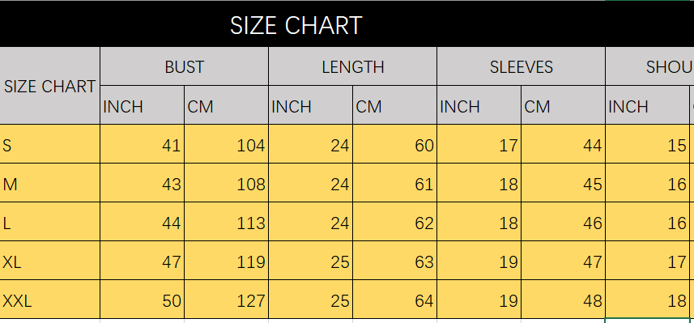Click the shoulder inch value 15
The width and height of the screenshot is (694, 323).
point(647,144)
